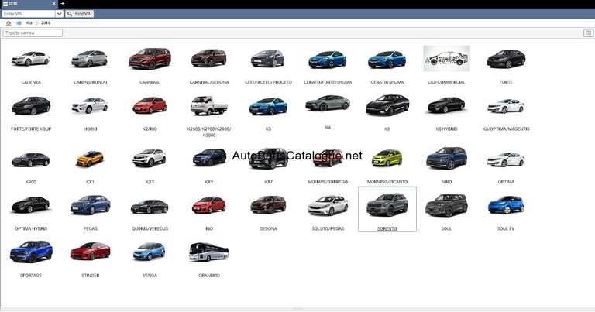Toggle the list view icon
This screenshot has width=595, height=312.
click(588, 33)
